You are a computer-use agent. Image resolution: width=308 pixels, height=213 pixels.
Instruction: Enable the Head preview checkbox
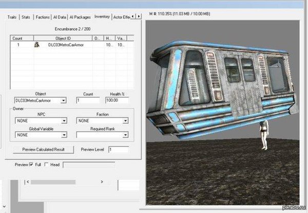coord(46,164)
